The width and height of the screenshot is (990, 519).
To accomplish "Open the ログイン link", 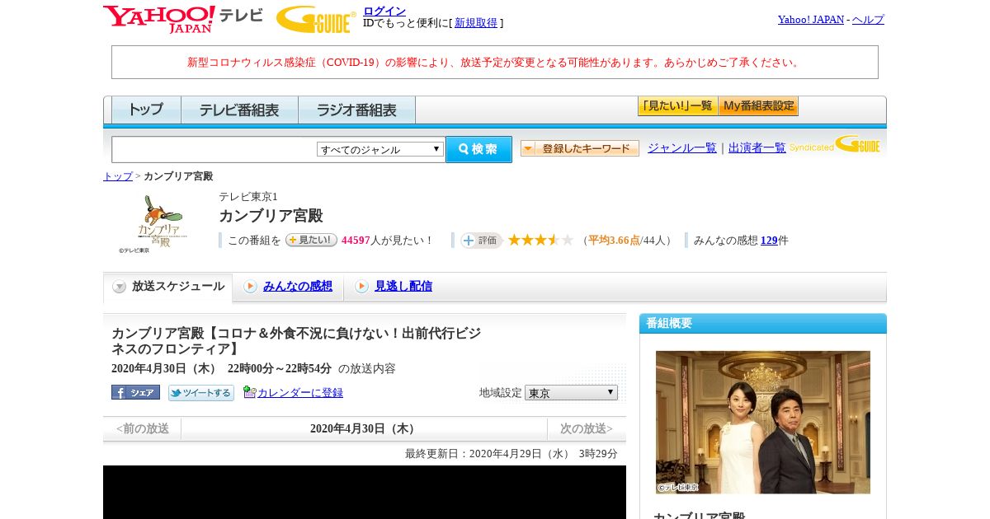I will coord(384,11).
